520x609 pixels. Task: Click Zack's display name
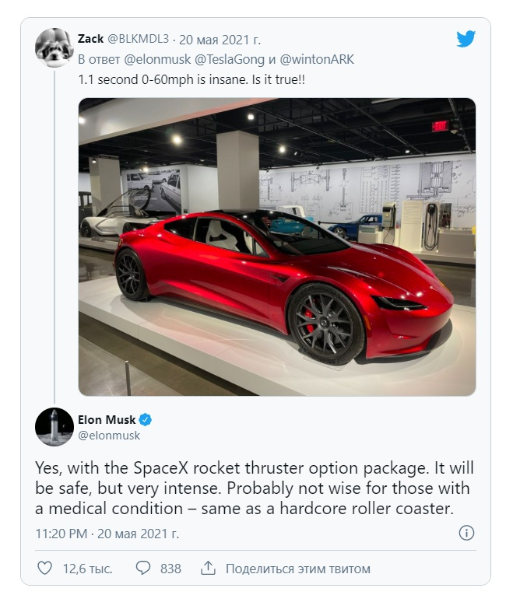(90, 39)
